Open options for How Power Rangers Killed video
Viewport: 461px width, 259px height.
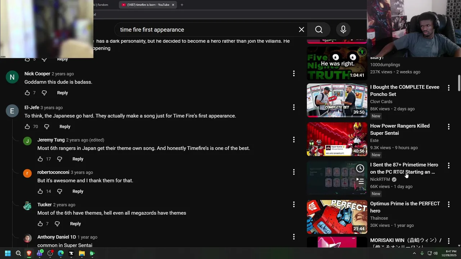(449, 127)
